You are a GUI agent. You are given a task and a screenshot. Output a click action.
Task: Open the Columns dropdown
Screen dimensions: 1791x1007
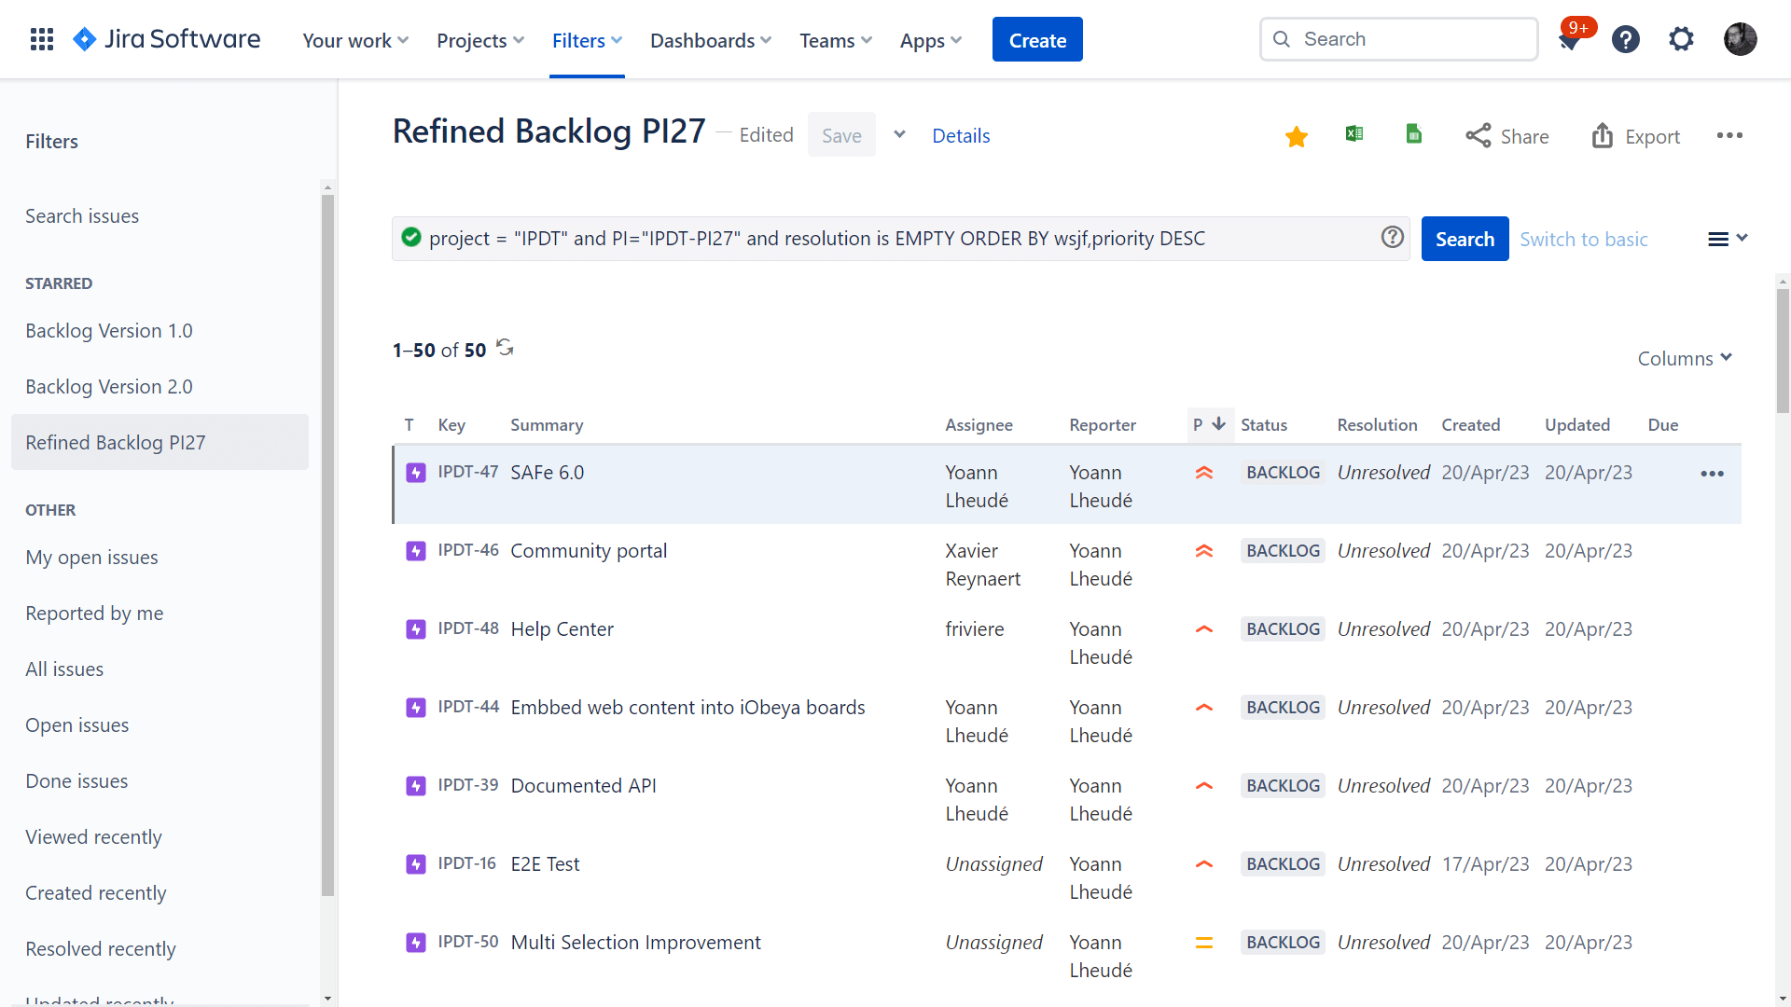click(x=1685, y=358)
